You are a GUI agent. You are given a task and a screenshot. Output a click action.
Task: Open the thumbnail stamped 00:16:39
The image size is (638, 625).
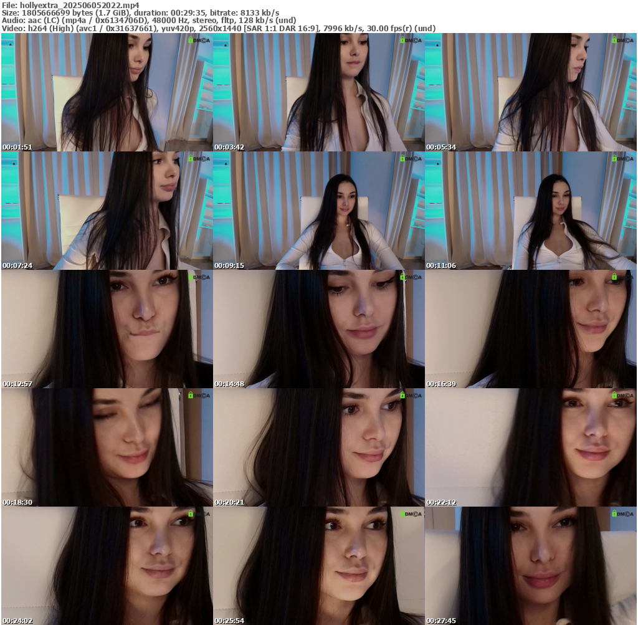[531, 329]
